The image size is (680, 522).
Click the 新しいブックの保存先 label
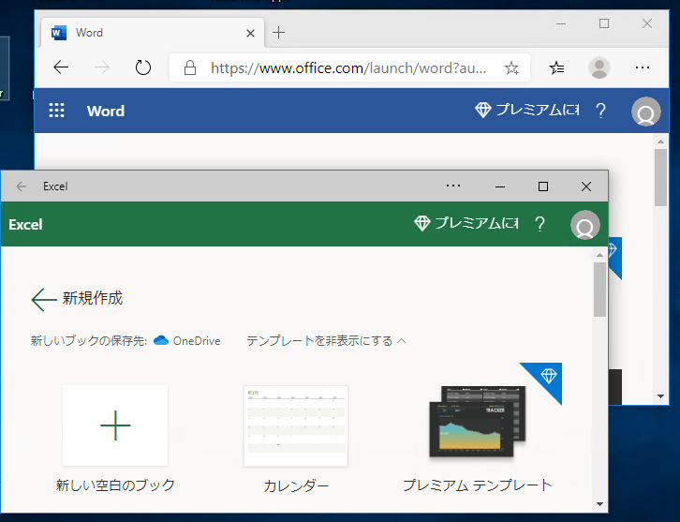88,340
